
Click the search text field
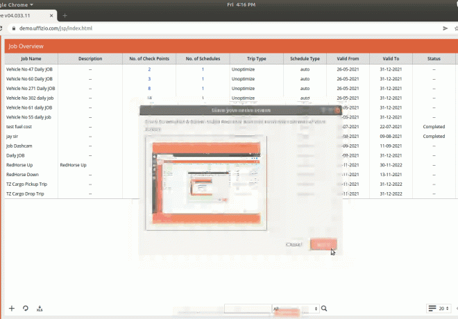247,309
